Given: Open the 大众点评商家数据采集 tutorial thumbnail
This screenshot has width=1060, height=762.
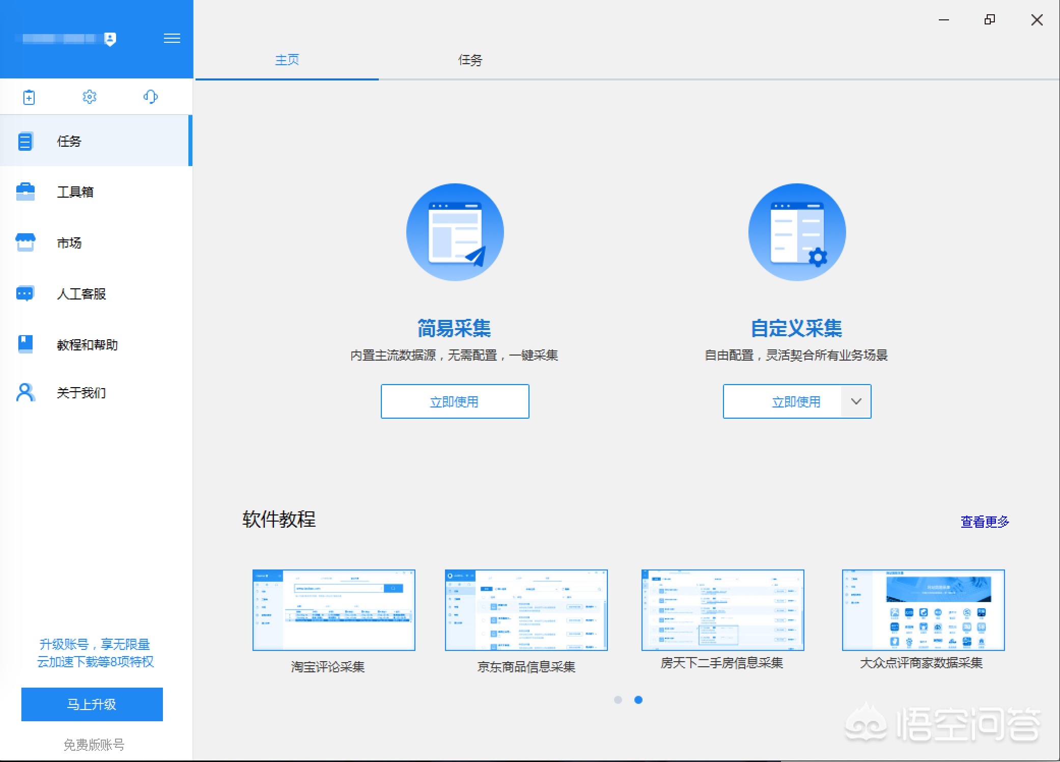Looking at the screenshot, I should pos(924,610).
